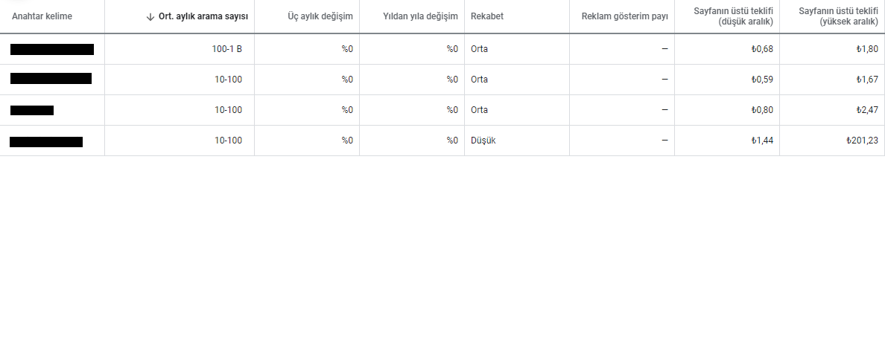Click the ₺201,23 high bid cell
The width and height of the screenshot is (885, 342).
coord(862,141)
